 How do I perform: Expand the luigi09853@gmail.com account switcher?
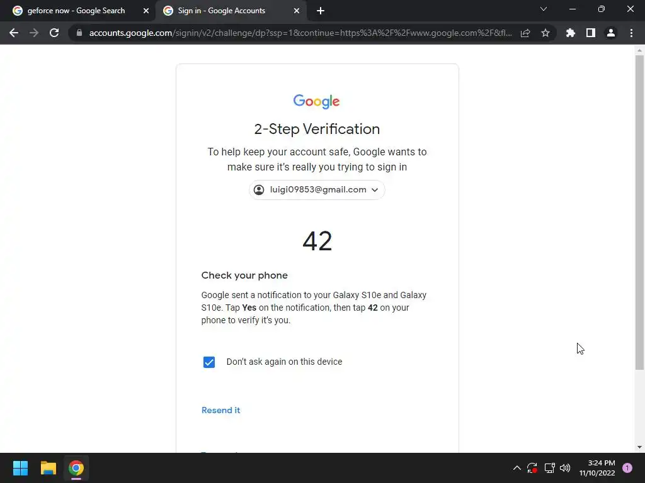317,190
